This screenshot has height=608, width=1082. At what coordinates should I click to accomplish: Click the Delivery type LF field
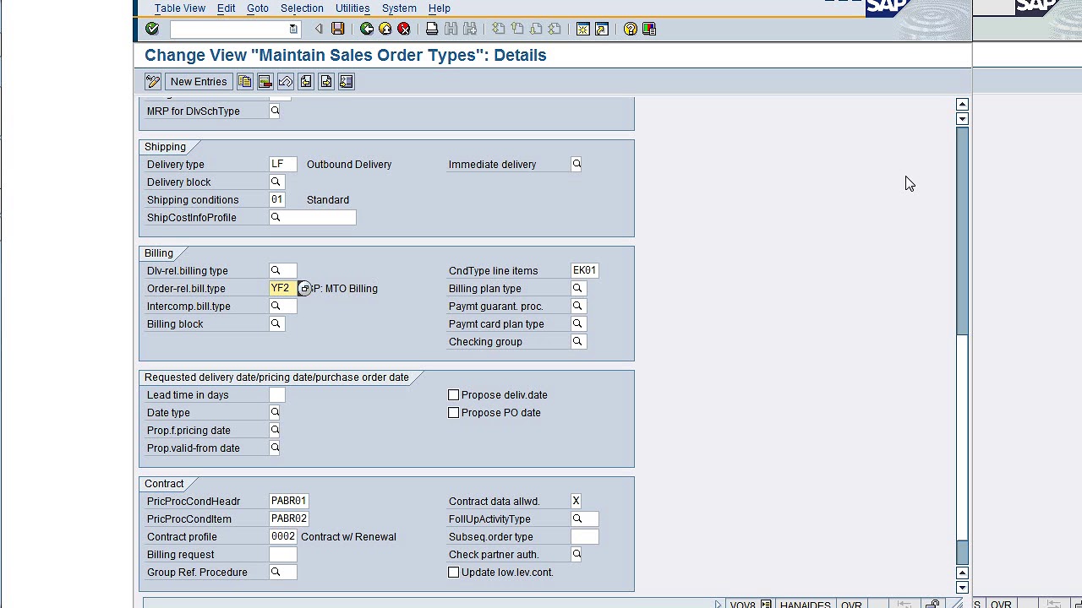tap(283, 164)
